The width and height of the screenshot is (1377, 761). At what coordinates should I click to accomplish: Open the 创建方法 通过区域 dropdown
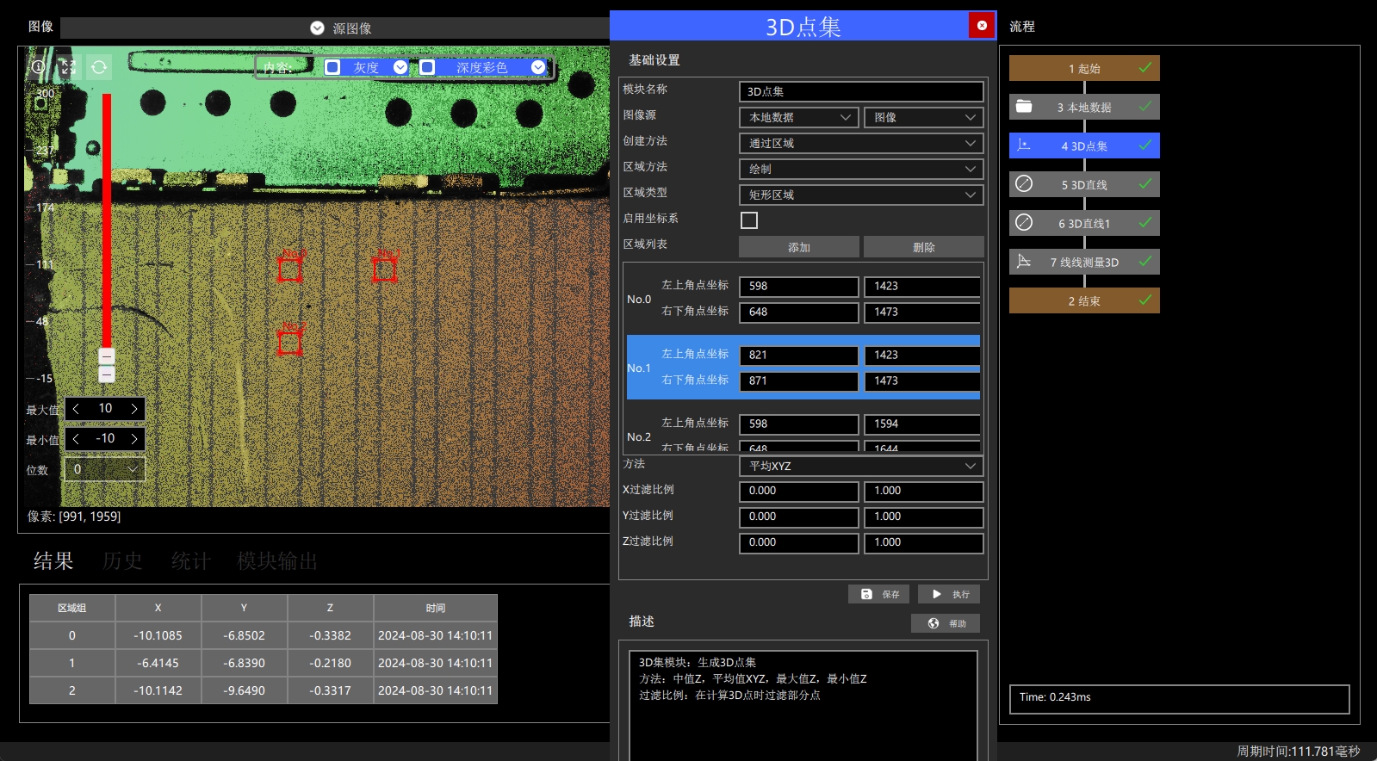(861, 143)
